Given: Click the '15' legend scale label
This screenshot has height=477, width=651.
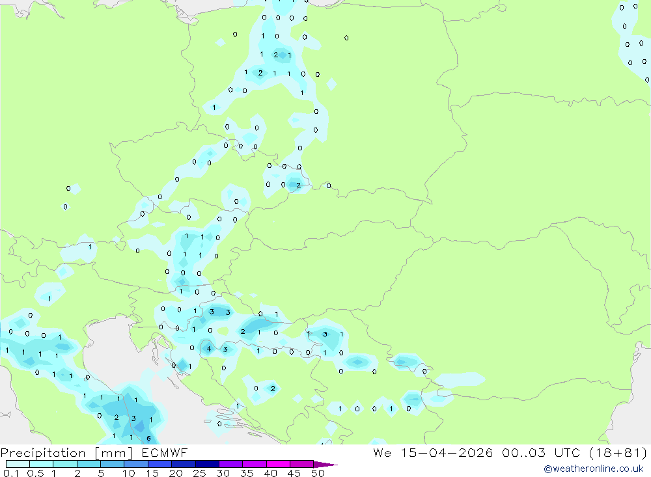Looking at the screenshot, I should click(x=152, y=473).
